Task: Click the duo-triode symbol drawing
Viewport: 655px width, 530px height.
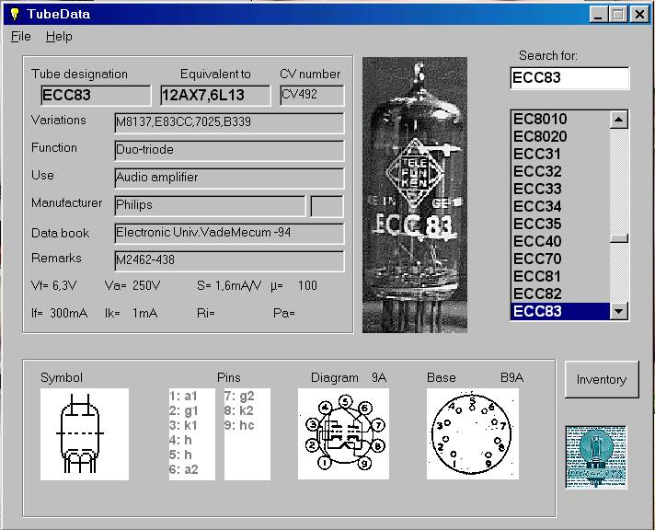Action: pos(85,434)
